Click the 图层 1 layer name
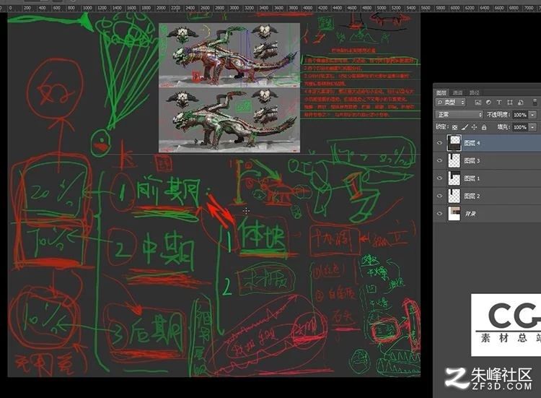Image resolution: width=541 pixels, height=398 pixels. [x=472, y=178]
